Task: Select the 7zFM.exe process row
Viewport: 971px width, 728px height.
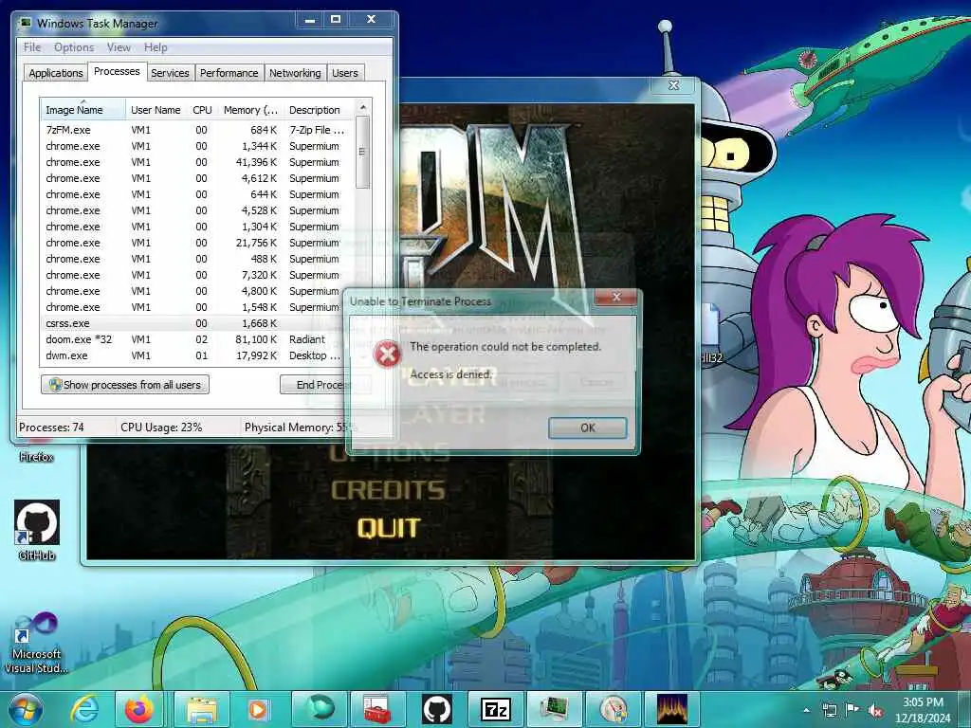Action: 198,130
